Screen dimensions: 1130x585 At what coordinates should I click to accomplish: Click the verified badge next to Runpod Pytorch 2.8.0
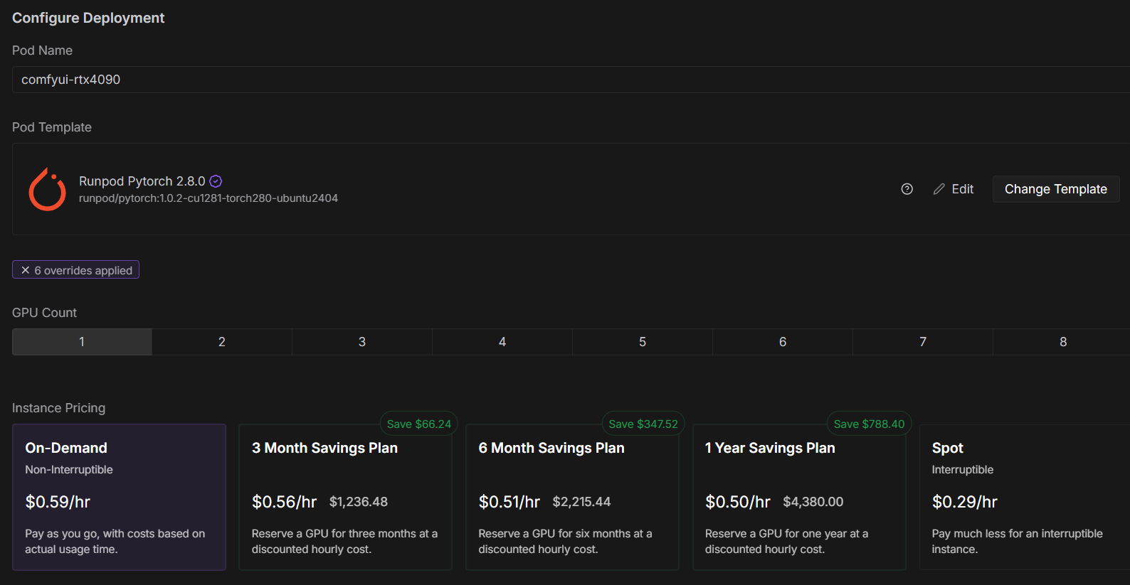click(x=216, y=181)
